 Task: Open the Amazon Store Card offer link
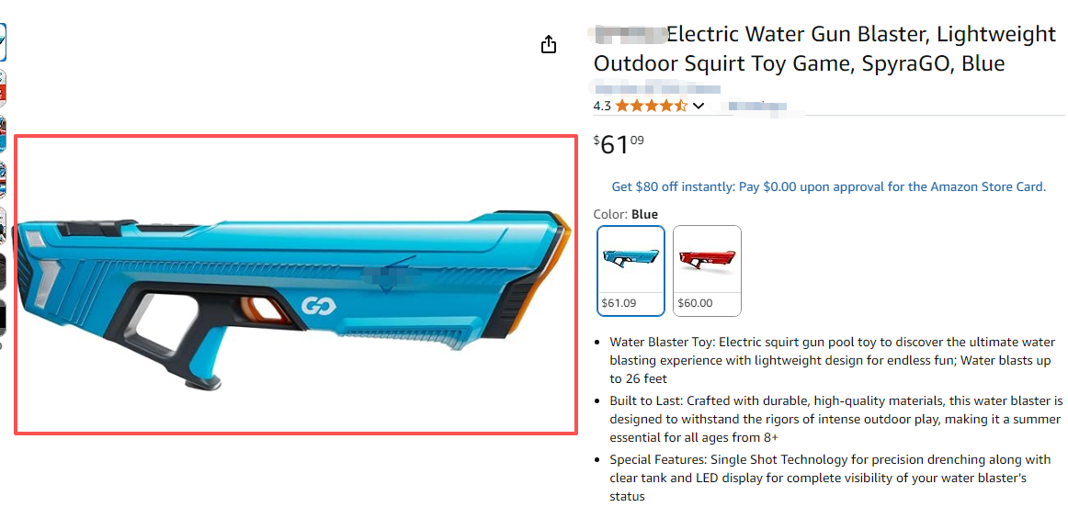[x=828, y=186]
